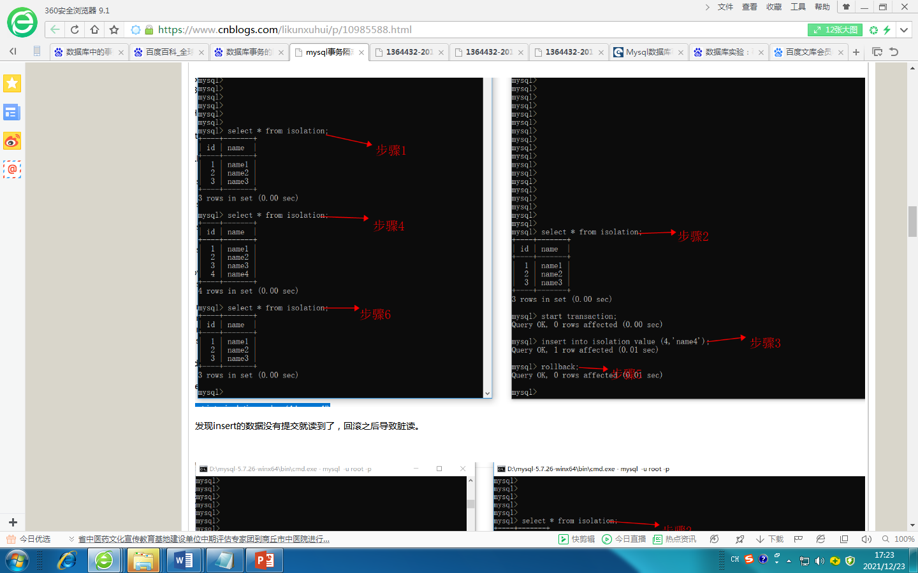Viewport: 918px width, 573px height.
Task: Expand the news ticker dropdown arrow
Action: [x=71, y=539]
